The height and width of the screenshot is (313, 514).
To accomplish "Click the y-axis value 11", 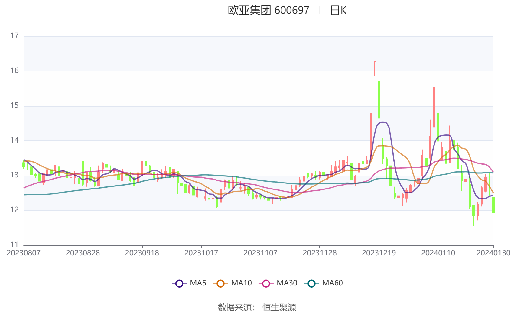I will [x=15, y=244].
